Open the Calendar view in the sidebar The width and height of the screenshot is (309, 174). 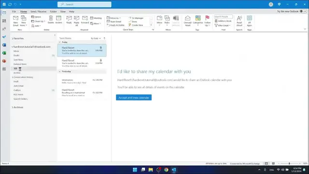coord(4,21)
